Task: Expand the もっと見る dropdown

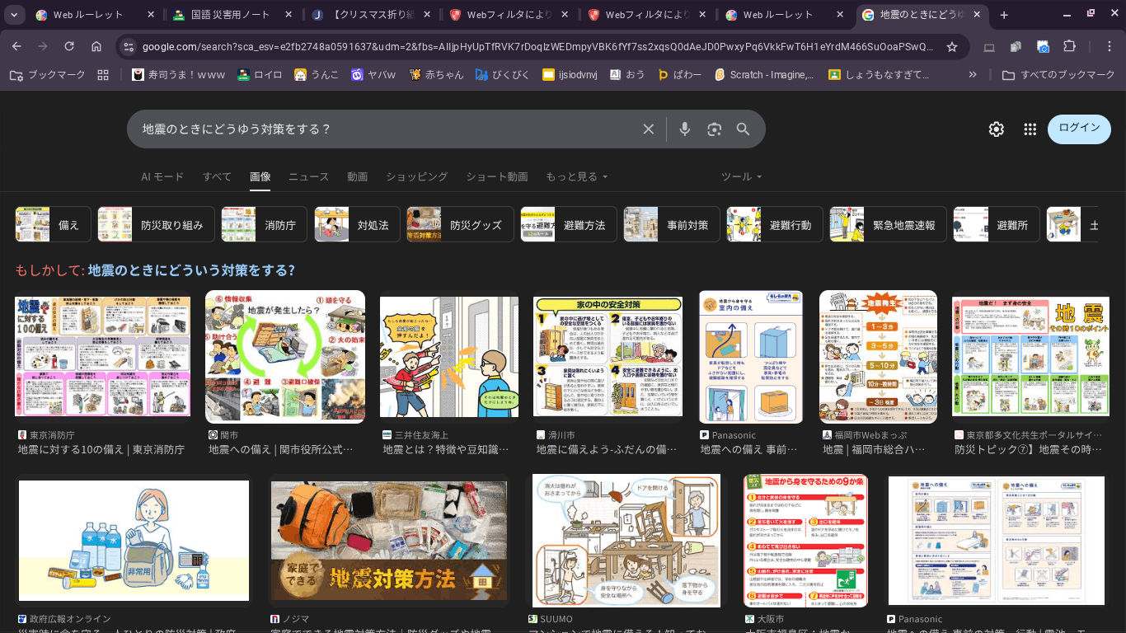Action: pos(576,176)
